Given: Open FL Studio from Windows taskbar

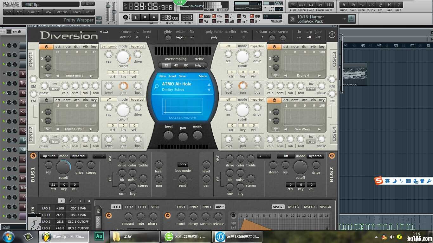Looking at the screenshot, I should point(66,236).
